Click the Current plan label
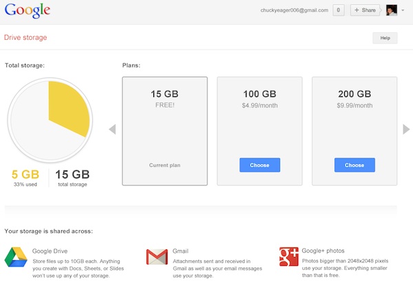The height and width of the screenshot is (281, 413). click(x=165, y=165)
